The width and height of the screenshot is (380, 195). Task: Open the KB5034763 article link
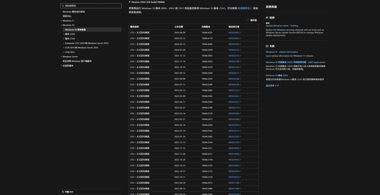pos(234,44)
